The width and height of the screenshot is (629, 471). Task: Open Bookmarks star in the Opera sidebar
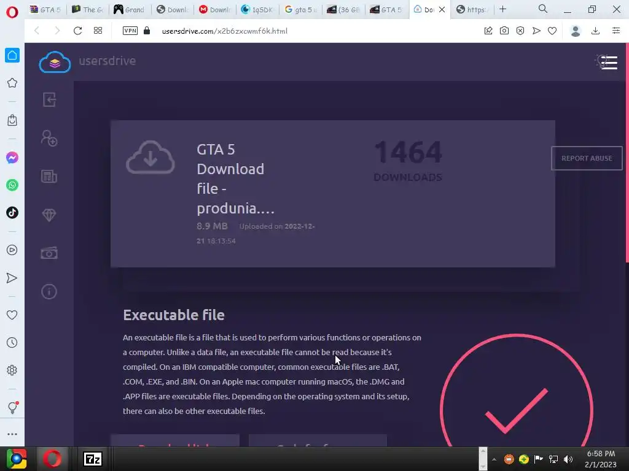(12, 83)
